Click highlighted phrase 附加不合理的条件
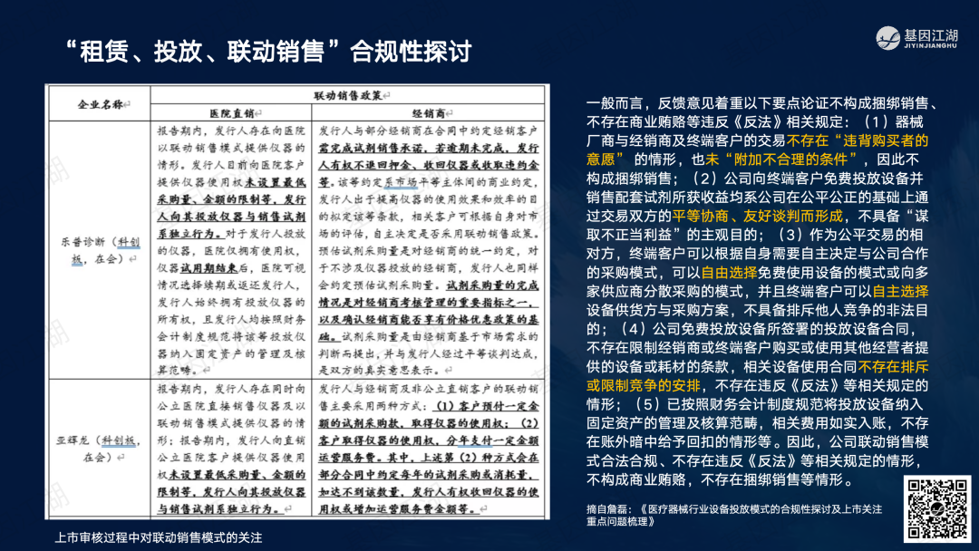This screenshot has height=551, width=979. 758,159
